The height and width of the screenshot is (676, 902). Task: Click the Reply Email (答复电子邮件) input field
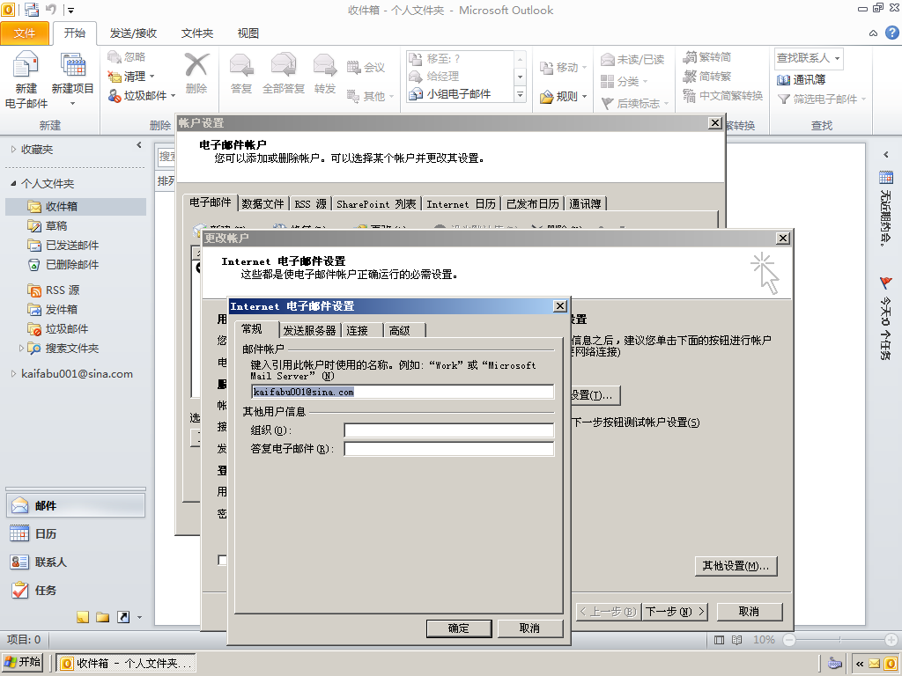449,449
